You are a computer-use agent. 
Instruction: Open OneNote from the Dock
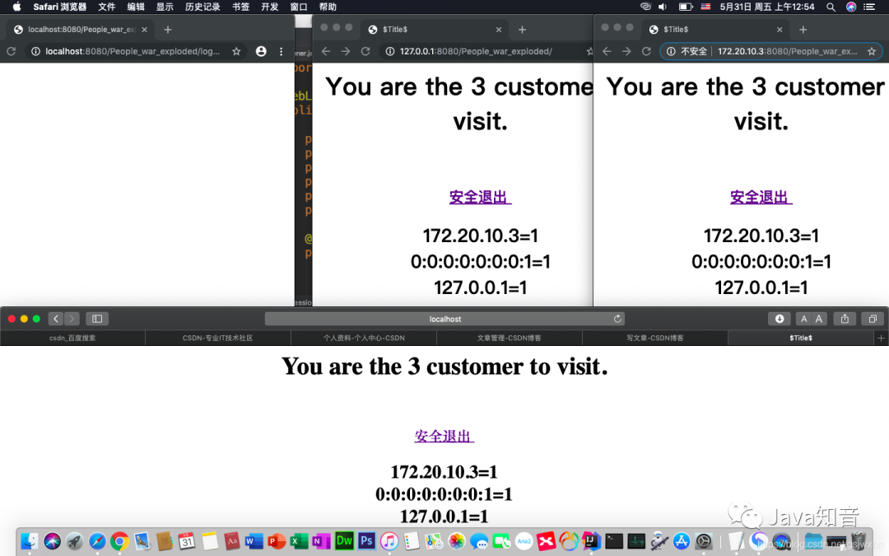point(322,541)
